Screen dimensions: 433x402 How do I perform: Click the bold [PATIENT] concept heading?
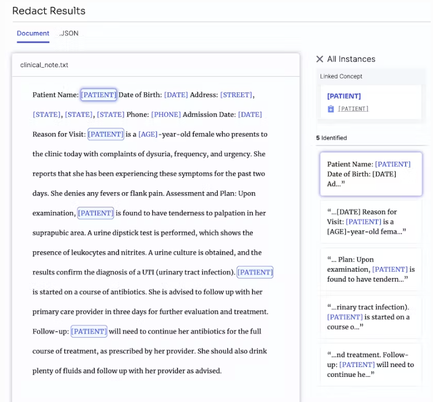(x=344, y=96)
